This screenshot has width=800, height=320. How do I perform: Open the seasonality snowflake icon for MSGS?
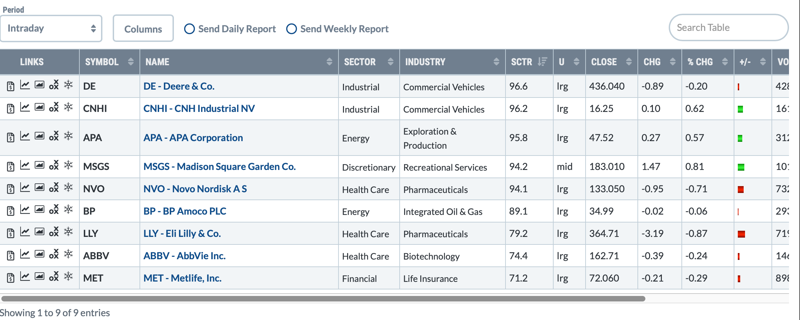click(68, 165)
